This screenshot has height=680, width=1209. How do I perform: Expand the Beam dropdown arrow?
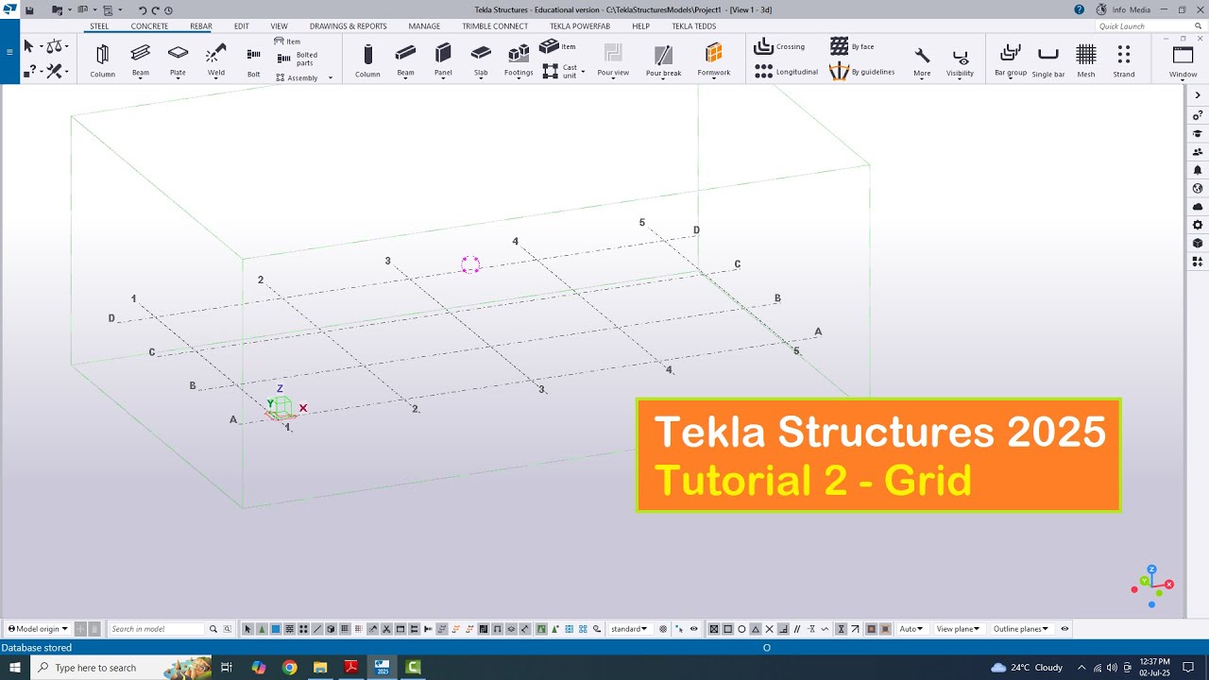coord(140,79)
